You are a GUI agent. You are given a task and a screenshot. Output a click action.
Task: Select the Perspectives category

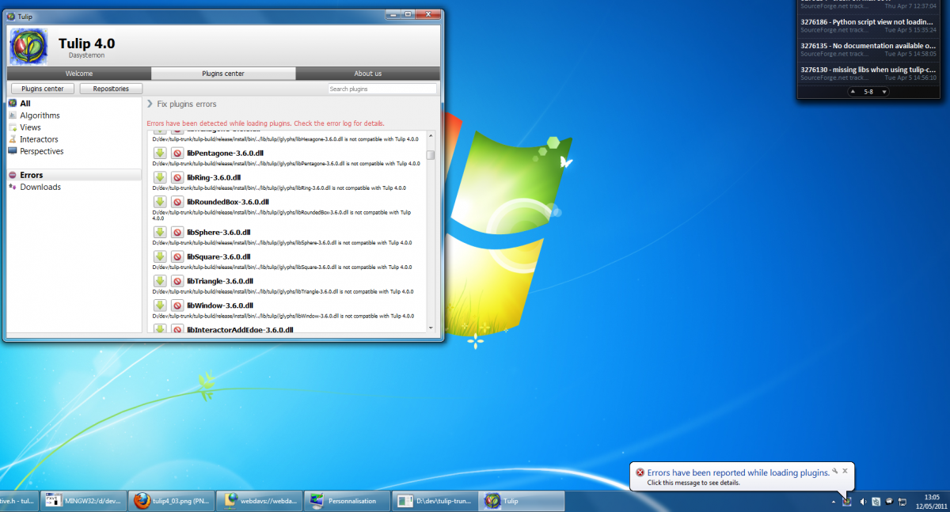coord(74,151)
